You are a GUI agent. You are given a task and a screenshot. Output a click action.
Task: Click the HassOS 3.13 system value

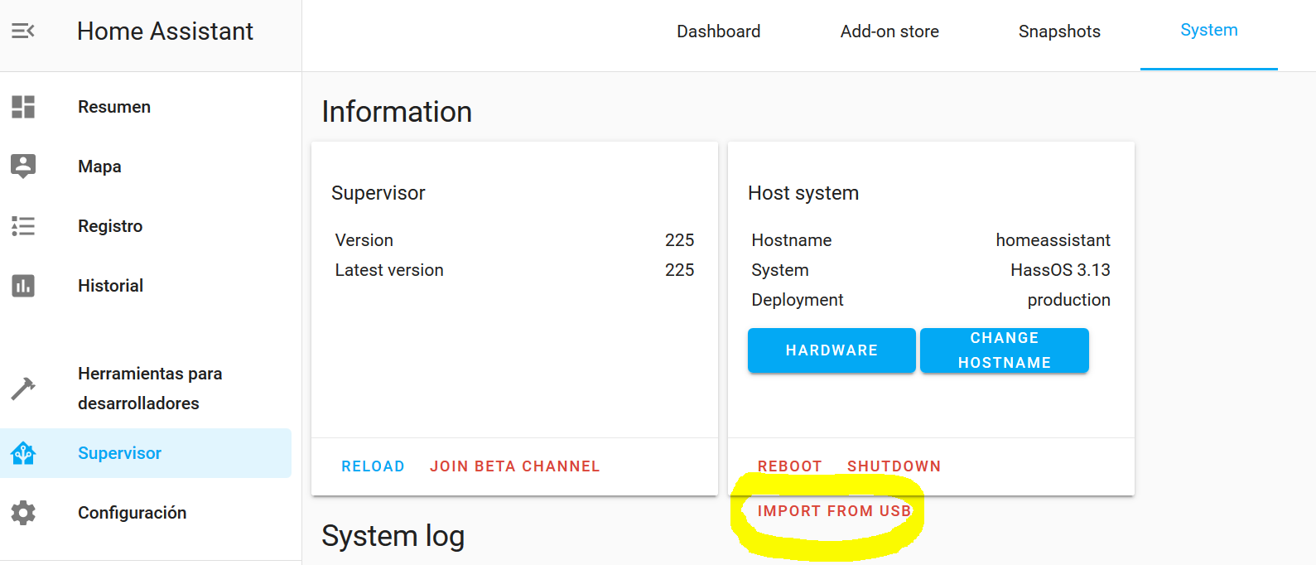(1060, 270)
